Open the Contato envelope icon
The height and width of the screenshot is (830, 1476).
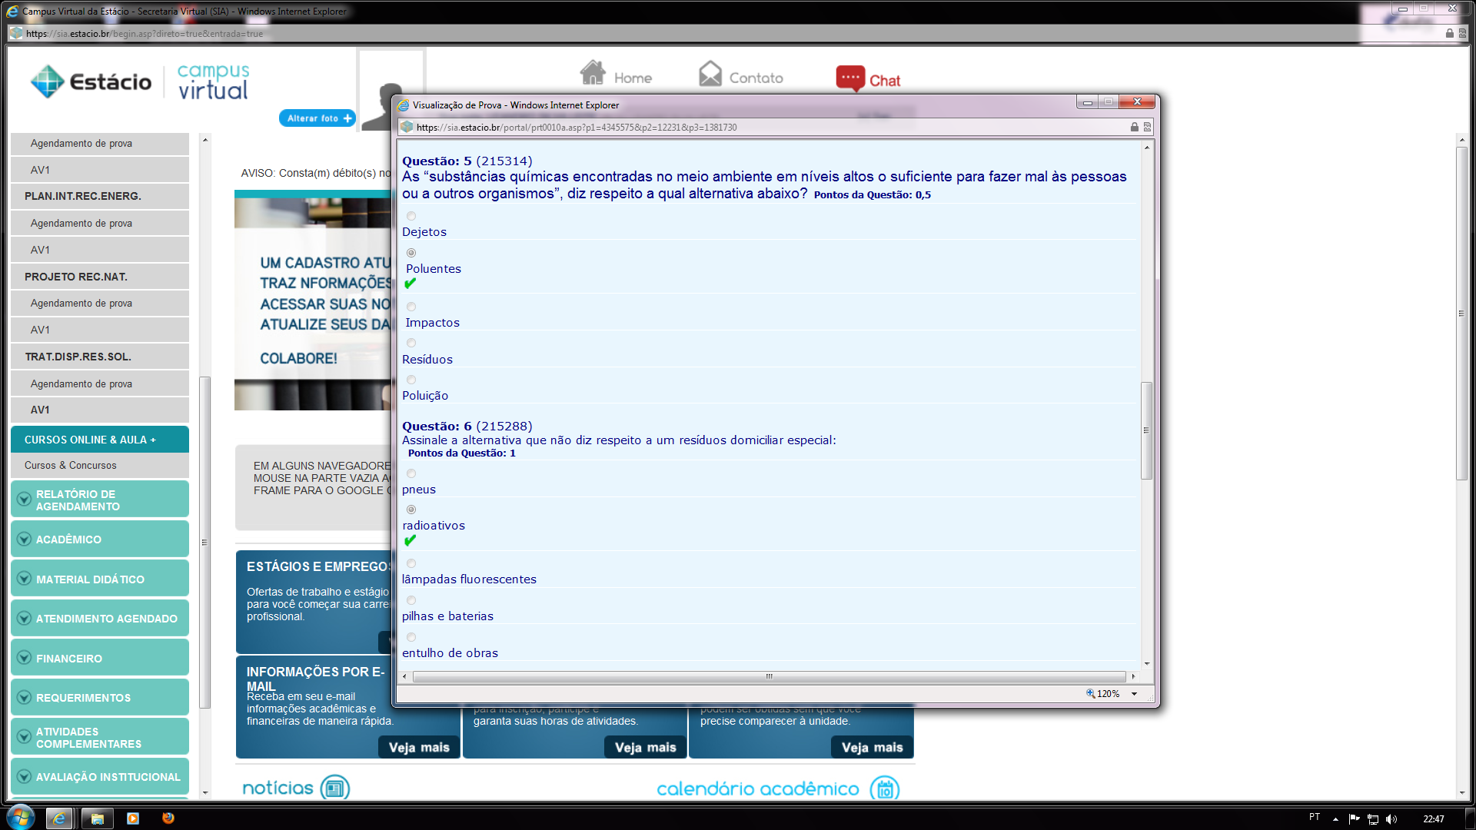coord(710,74)
